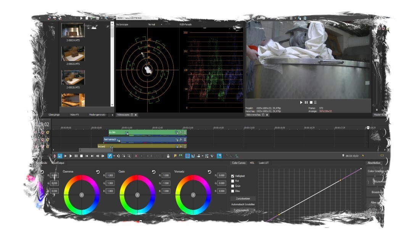Reset the Versatz color wheel with its undo arrow
The image size is (412, 232).
209,172
